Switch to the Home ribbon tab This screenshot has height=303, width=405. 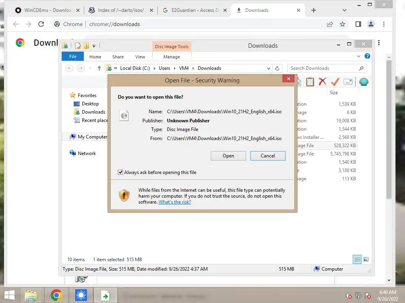(95, 57)
